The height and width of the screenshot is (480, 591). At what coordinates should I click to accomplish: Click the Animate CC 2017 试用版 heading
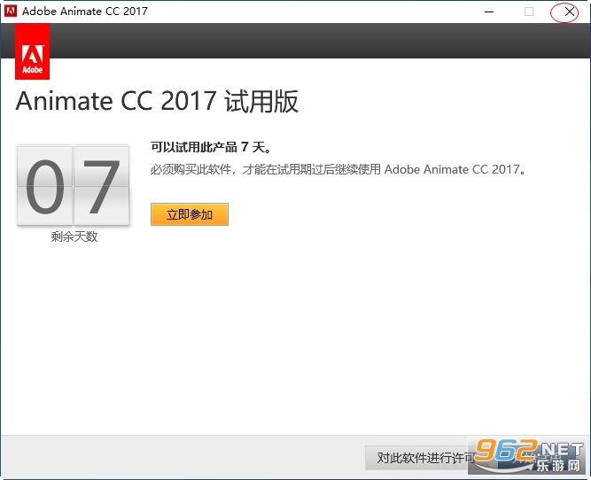pyautogui.click(x=157, y=101)
